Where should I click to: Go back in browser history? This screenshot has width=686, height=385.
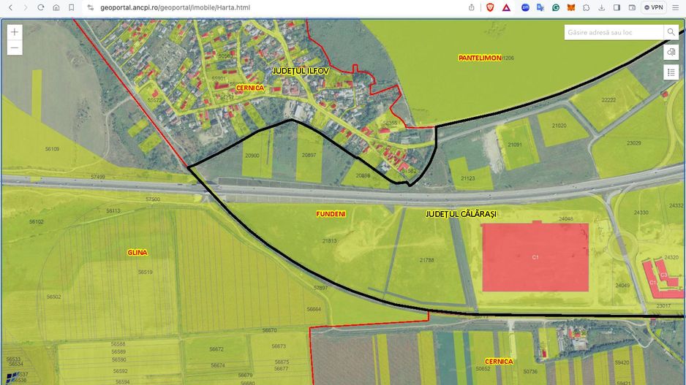tap(11, 7)
